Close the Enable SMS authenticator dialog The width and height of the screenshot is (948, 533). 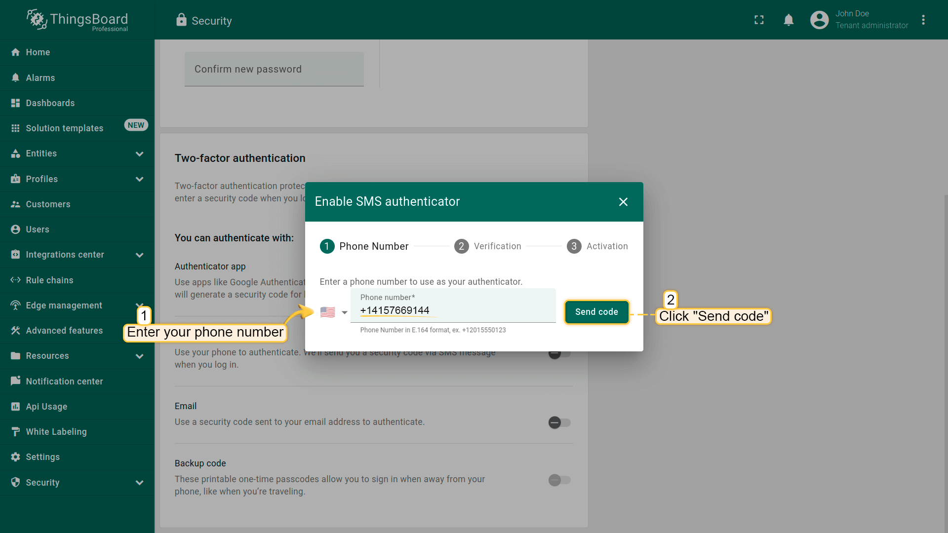point(623,202)
